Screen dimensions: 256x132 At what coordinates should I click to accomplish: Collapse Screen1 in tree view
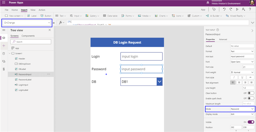(9, 53)
